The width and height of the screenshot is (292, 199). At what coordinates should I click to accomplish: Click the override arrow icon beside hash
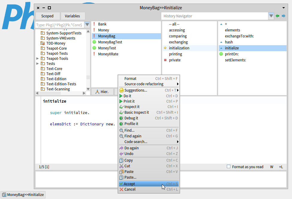[221, 42]
